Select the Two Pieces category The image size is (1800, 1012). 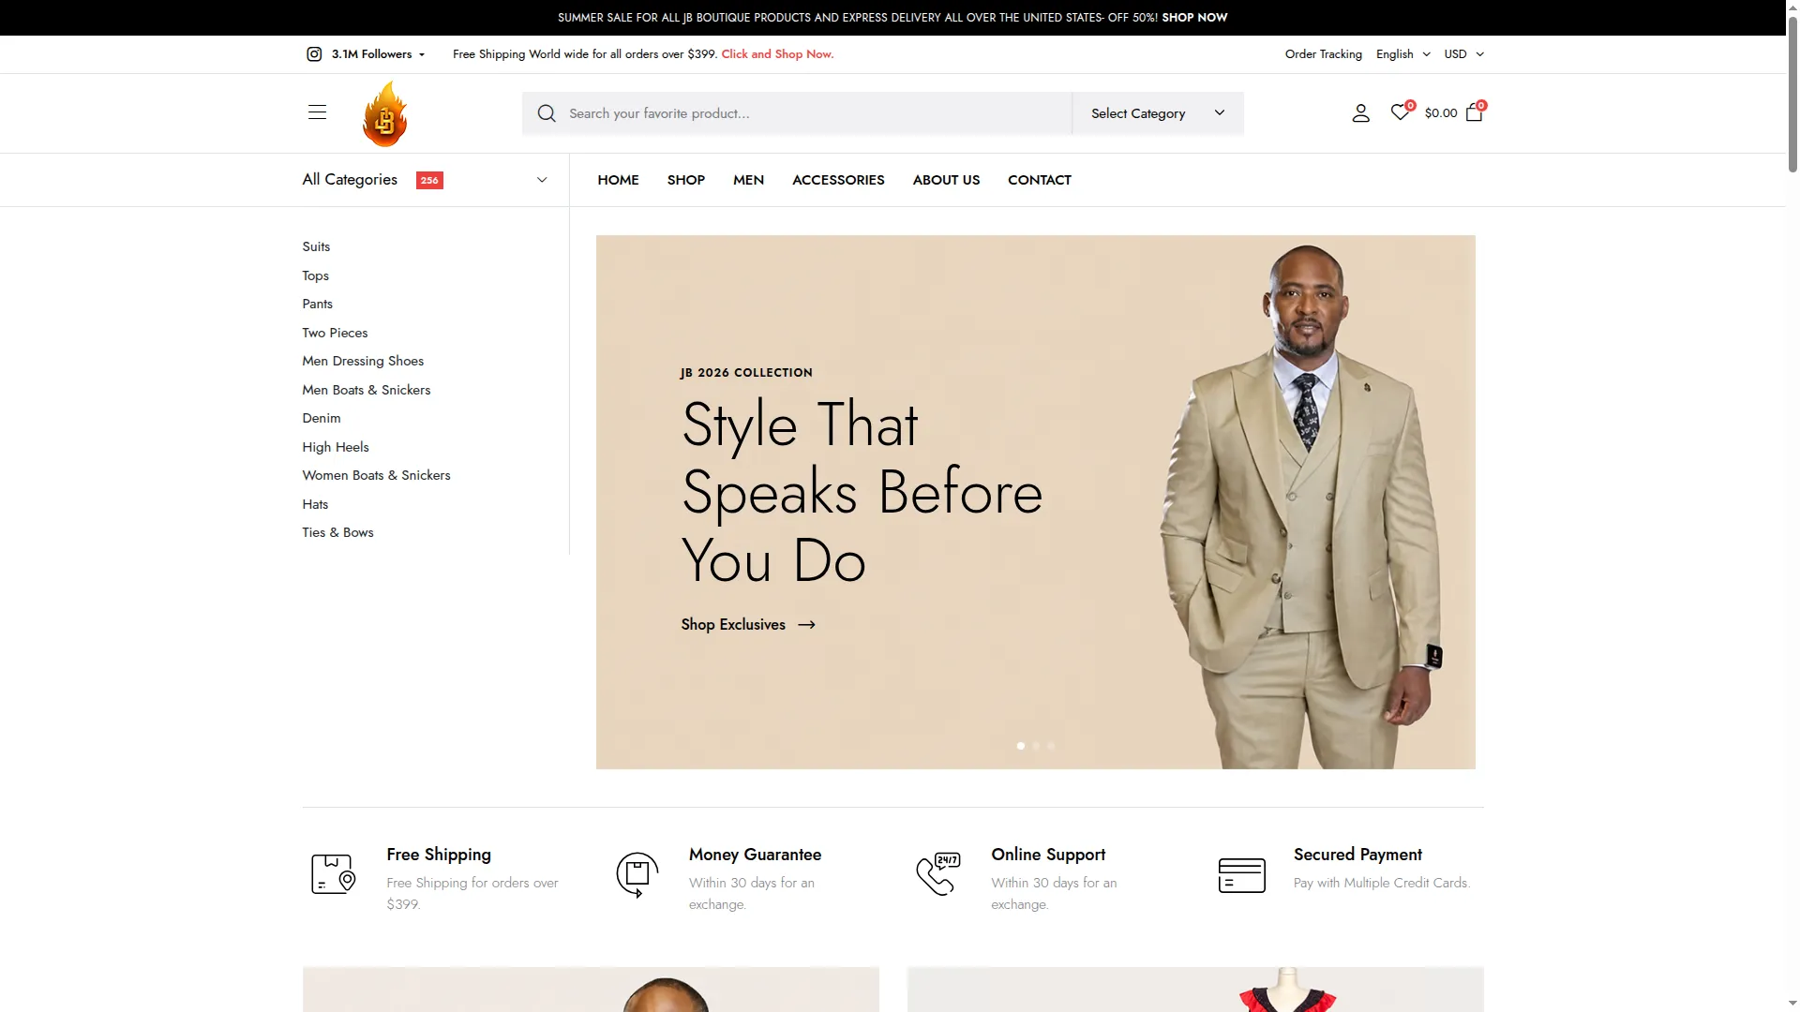(x=335, y=333)
